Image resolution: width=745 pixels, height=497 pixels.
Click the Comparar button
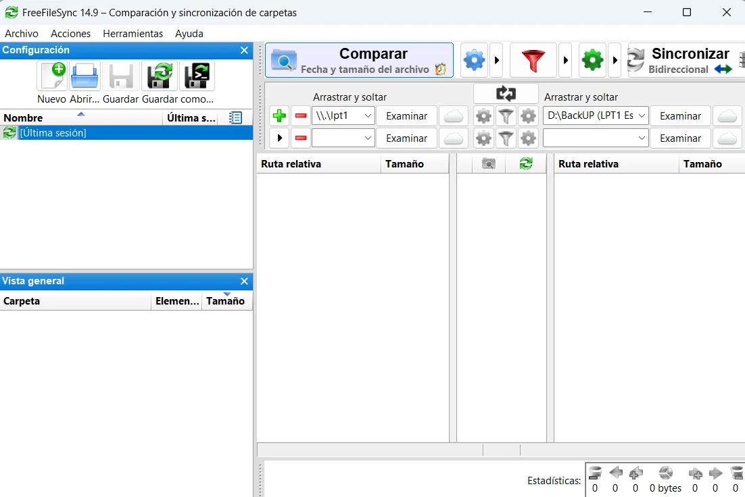(x=359, y=60)
